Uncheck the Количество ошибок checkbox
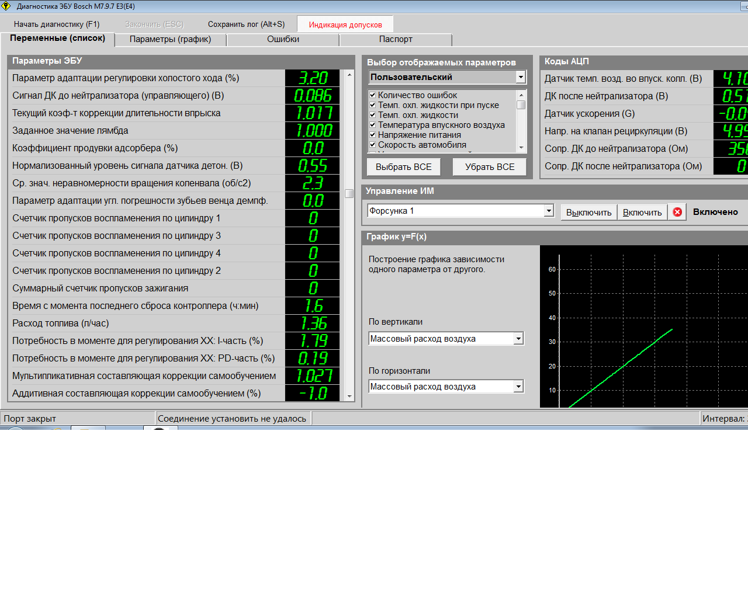Image resolution: width=748 pixels, height=598 pixels. click(372, 95)
